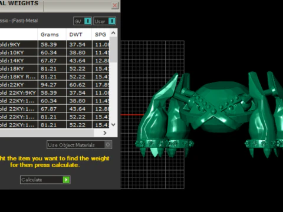The width and height of the screenshot is (283, 212).
Task: Click the 60.62 DWT value
Action: click(x=77, y=85)
